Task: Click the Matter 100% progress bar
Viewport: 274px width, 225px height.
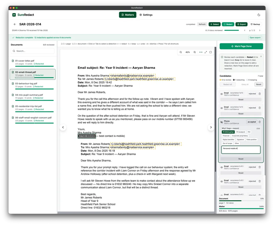Action: pyautogui.click(x=241, y=209)
